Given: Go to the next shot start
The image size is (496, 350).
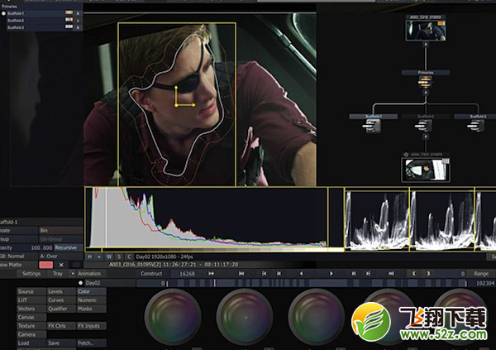Looking at the screenshot, I should click(368, 273).
